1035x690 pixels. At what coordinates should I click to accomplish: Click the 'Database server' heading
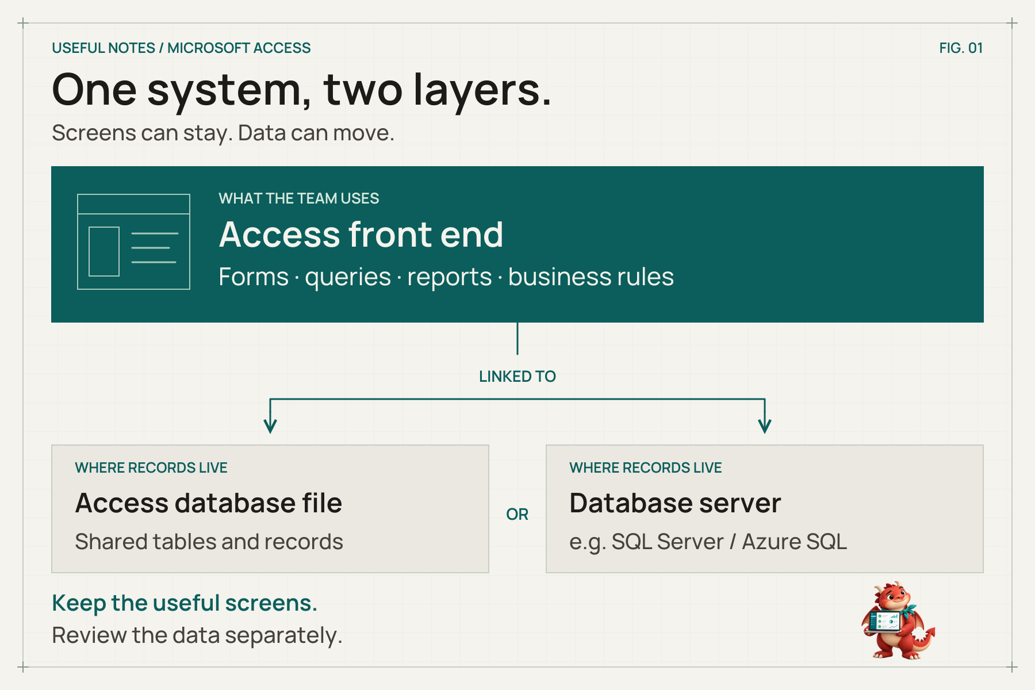click(x=675, y=503)
